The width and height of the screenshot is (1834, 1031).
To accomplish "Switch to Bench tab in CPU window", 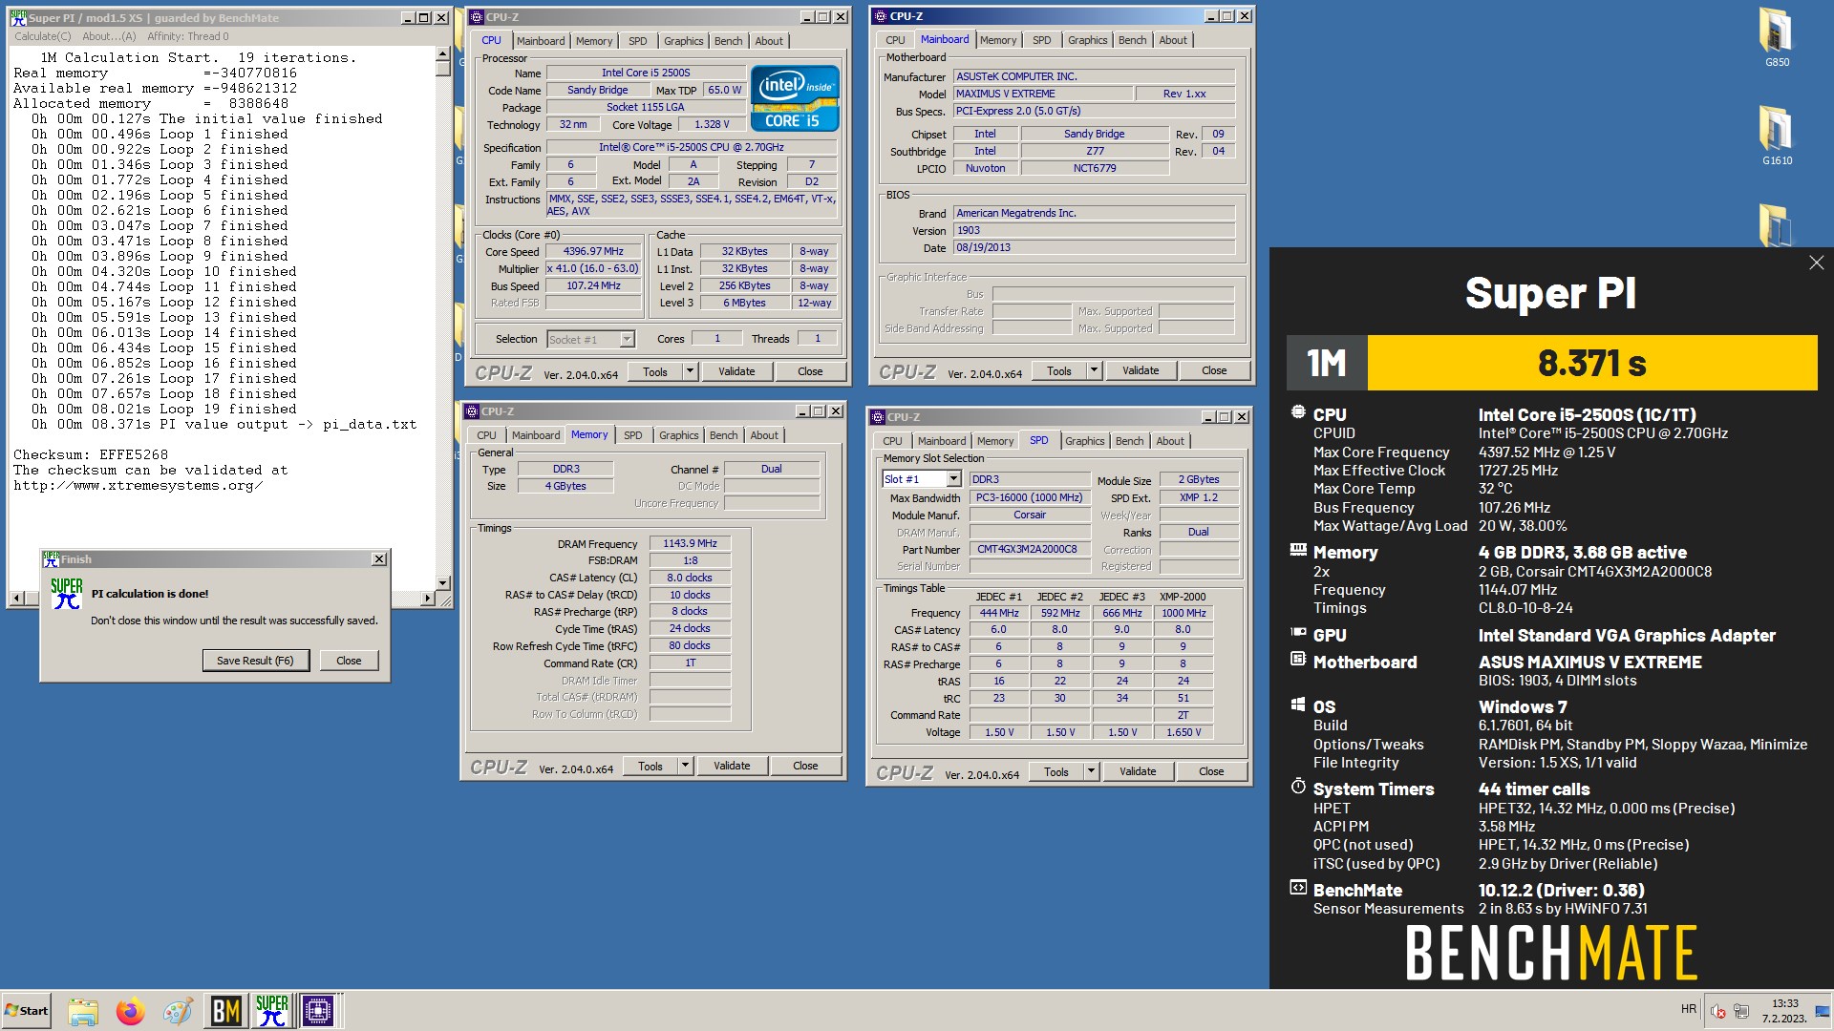I will (728, 41).
